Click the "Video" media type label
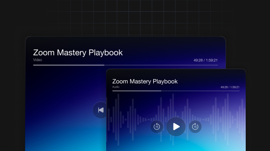The height and width of the screenshot is (151, 270). [x=38, y=60]
